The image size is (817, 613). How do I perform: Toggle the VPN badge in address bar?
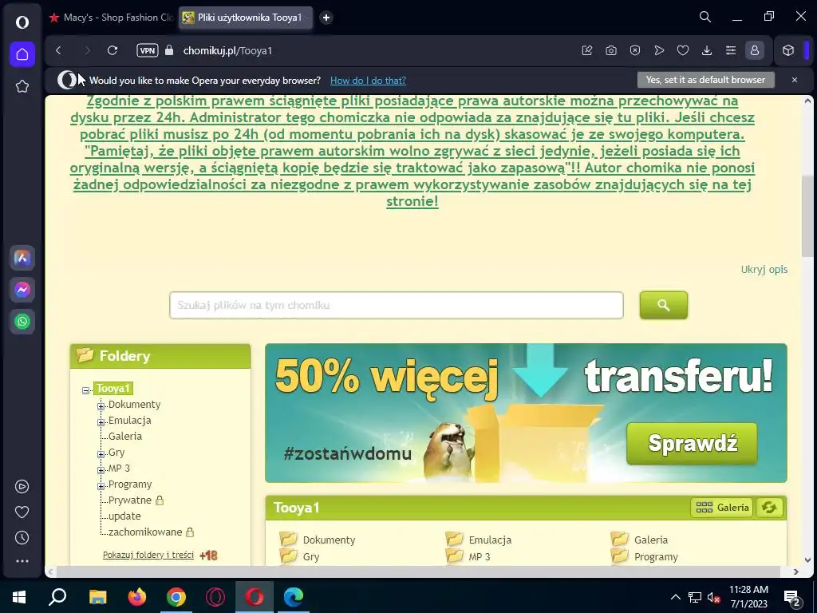click(x=148, y=50)
